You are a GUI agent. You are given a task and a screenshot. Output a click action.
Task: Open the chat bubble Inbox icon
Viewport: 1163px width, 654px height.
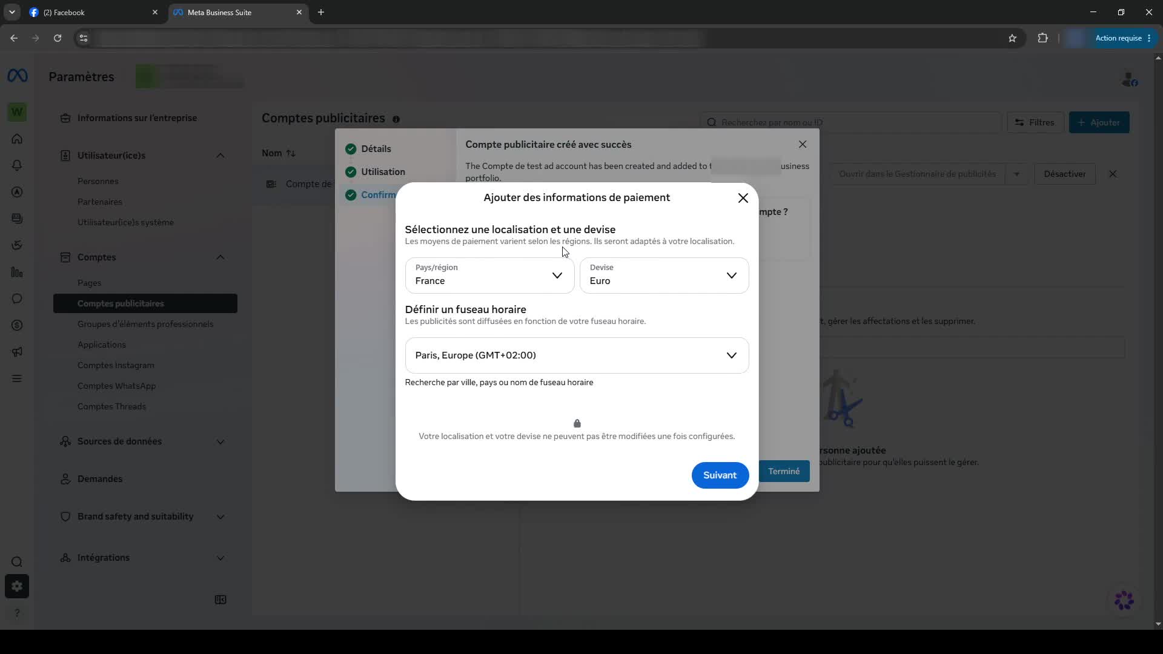point(17,299)
